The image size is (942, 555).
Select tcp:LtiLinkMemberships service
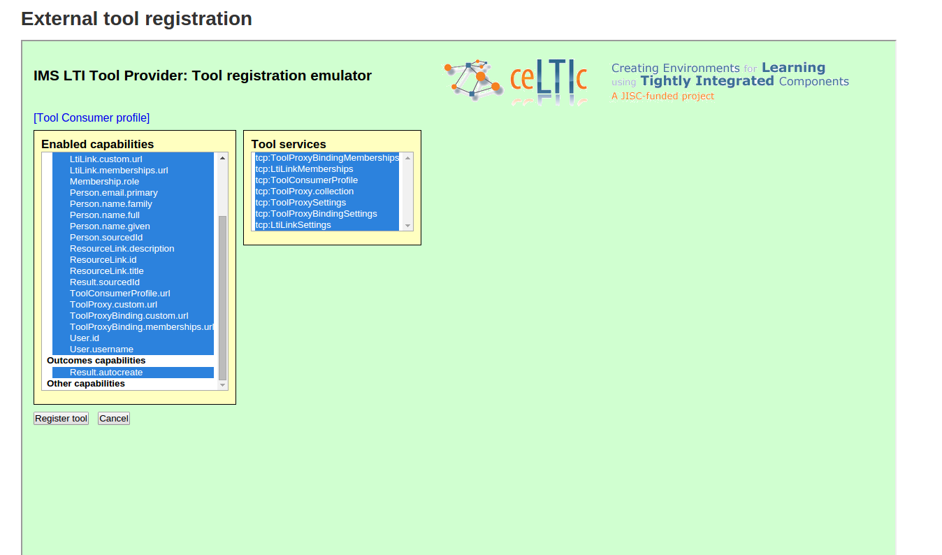[x=327, y=168]
